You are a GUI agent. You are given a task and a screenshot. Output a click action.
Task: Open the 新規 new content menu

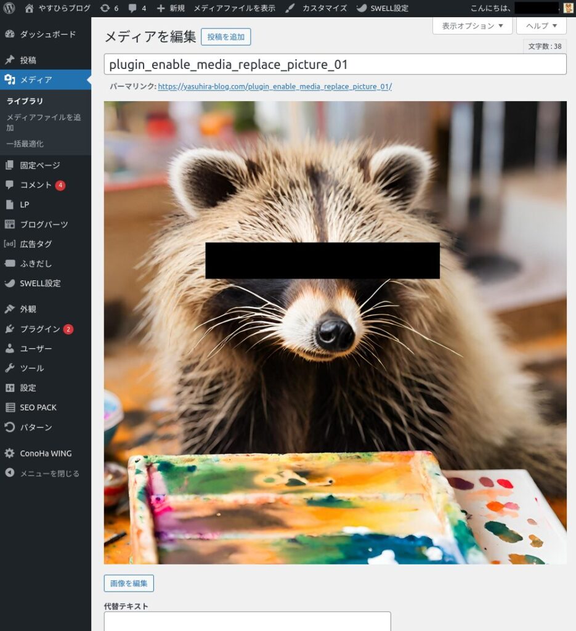[x=171, y=8]
